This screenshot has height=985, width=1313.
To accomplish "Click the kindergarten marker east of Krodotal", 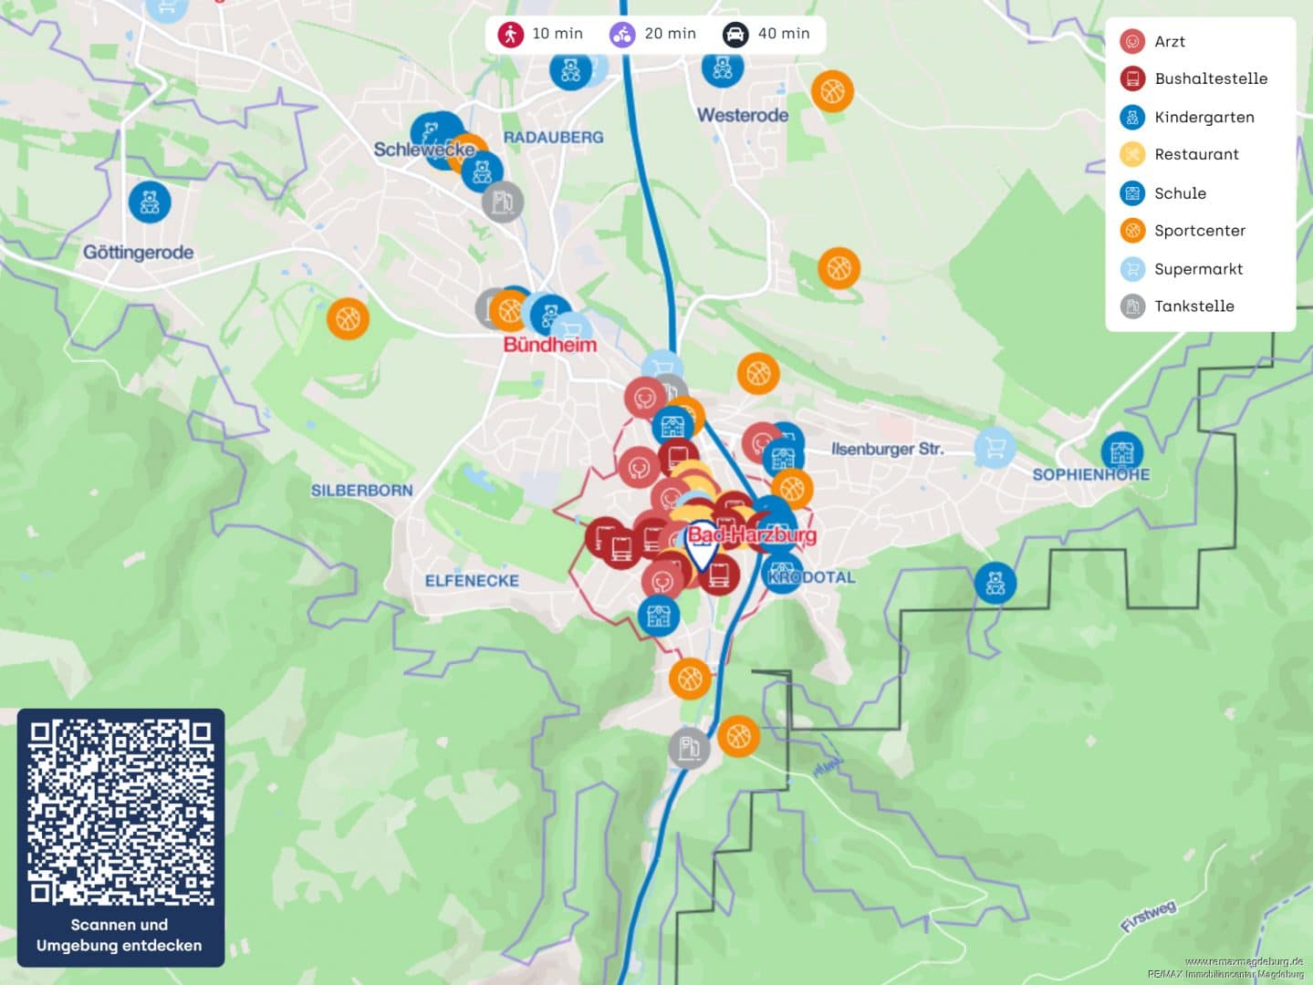I will tap(995, 583).
